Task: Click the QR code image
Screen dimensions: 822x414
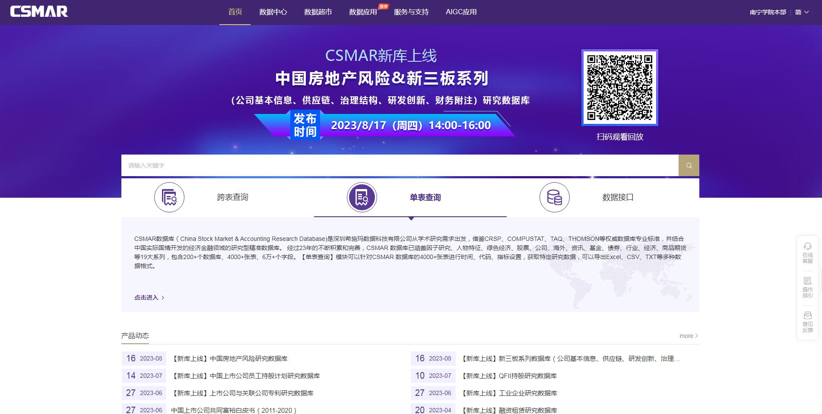Action: tap(619, 88)
